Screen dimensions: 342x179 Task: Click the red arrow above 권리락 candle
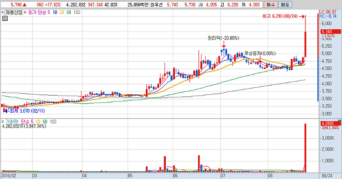(224, 45)
